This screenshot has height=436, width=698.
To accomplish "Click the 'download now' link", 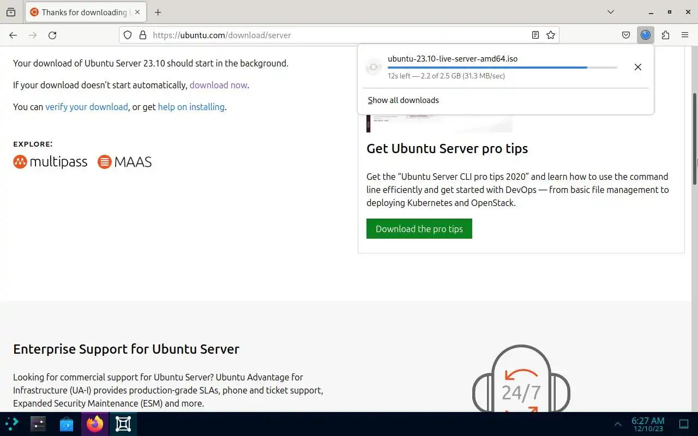I will point(218,85).
